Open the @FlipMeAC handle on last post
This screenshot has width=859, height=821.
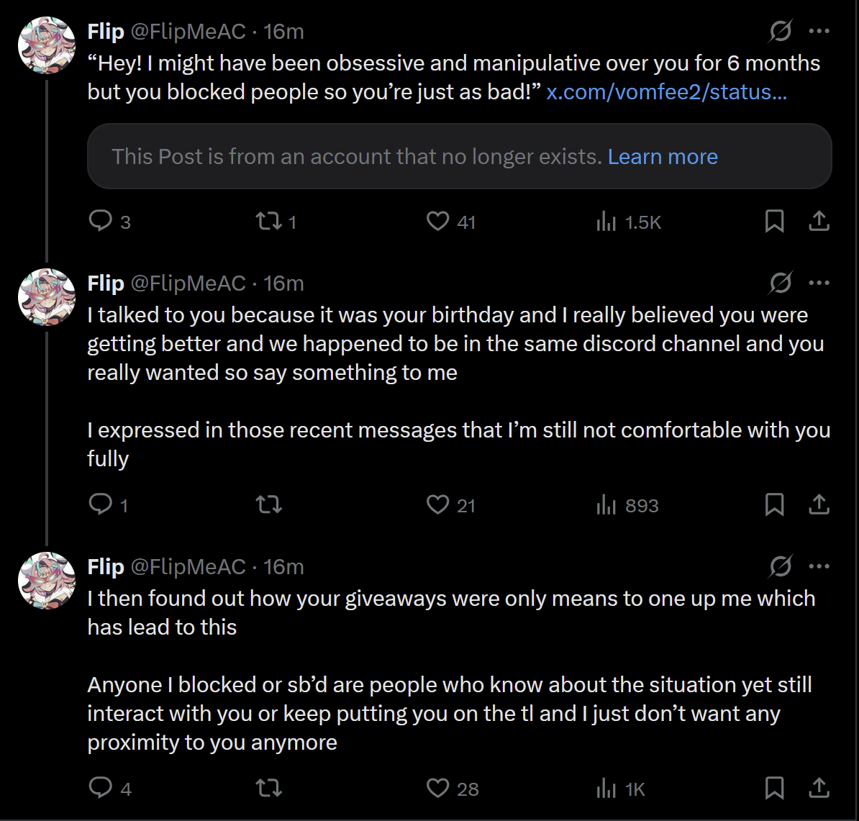(188, 567)
